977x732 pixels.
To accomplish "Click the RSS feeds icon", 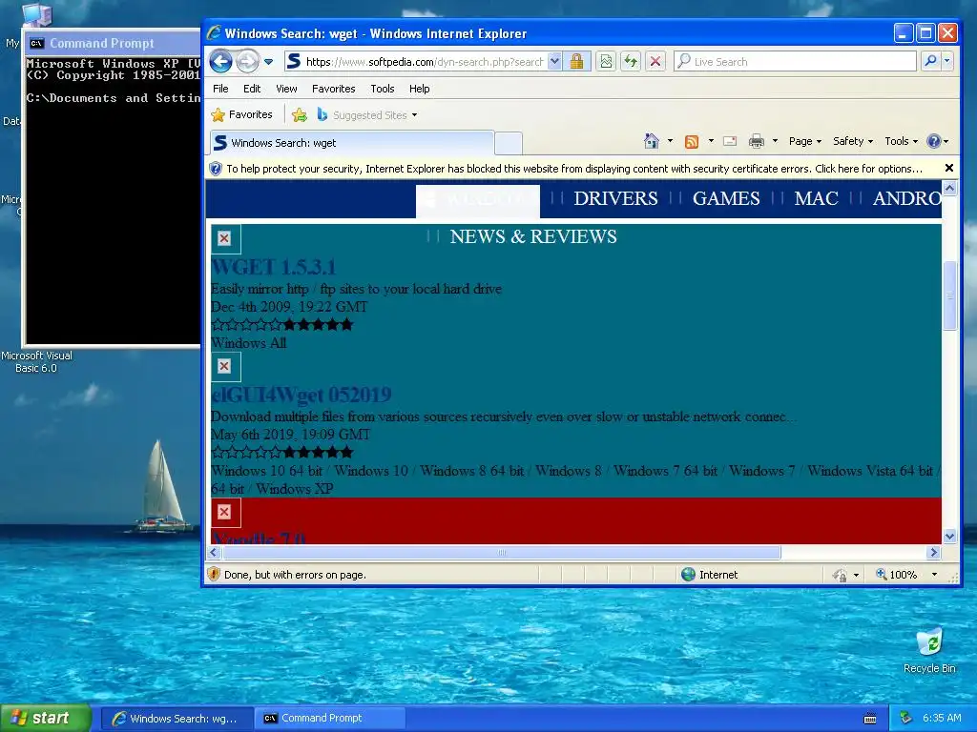I will [x=691, y=141].
